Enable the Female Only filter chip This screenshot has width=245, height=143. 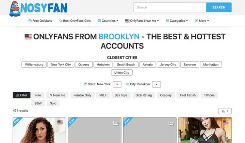(82, 95)
